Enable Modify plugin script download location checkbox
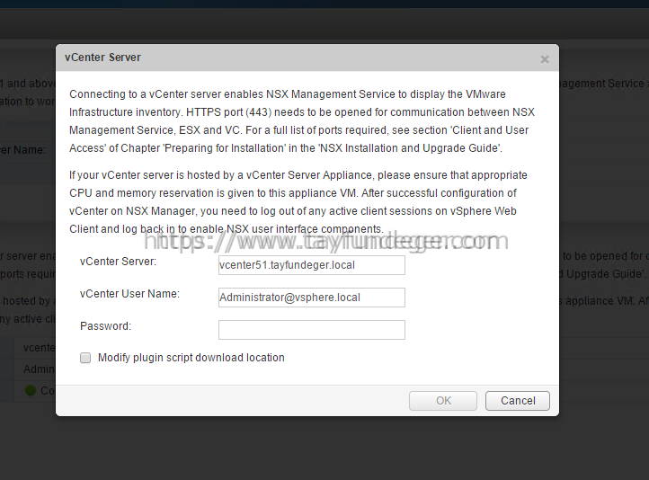The width and height of the screenshot is (649, 480). point(85,358)
